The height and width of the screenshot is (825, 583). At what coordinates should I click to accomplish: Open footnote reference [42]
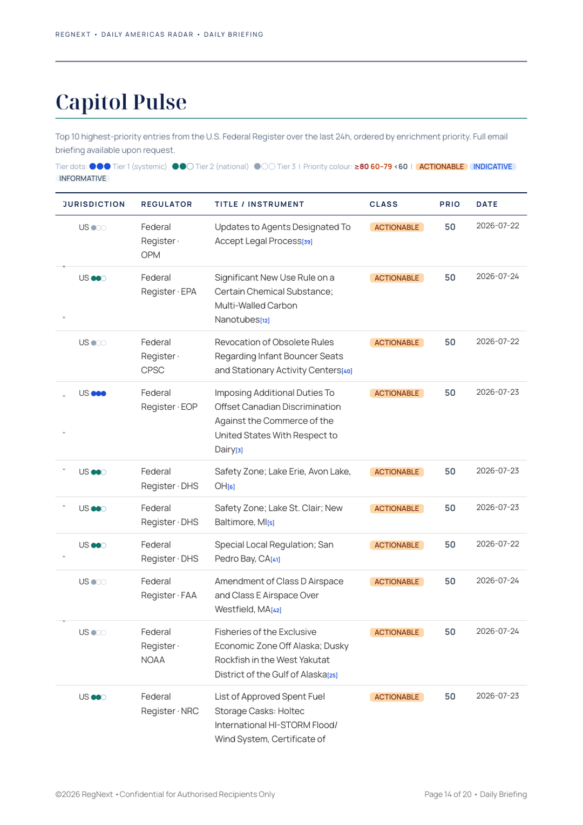(276, 610)
